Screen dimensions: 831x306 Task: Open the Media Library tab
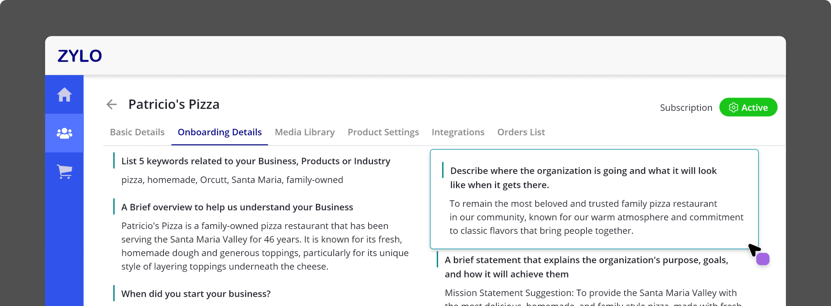[x=304, y=132]
